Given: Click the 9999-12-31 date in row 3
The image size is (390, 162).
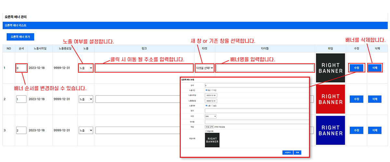Looking at the screenshot, I should (x=62, y=130).
